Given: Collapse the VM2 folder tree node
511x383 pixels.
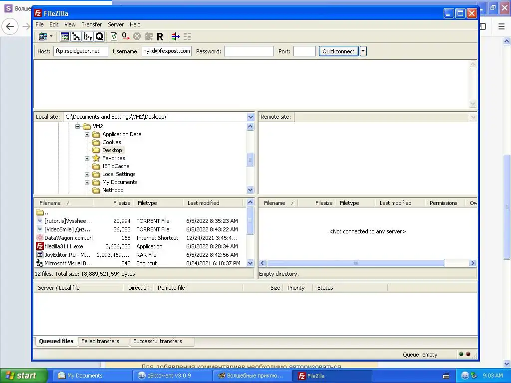Looking at the screenshot, I should tap(77, 126).
